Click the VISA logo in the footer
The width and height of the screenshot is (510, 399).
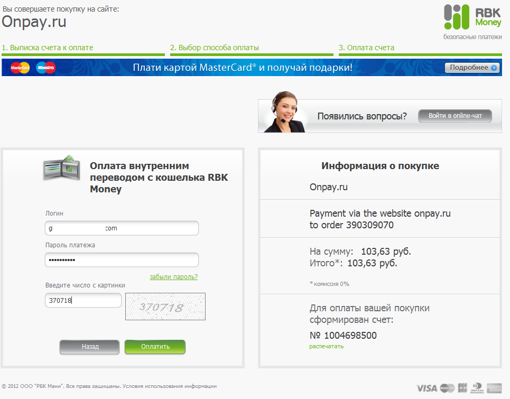(426, 388)
